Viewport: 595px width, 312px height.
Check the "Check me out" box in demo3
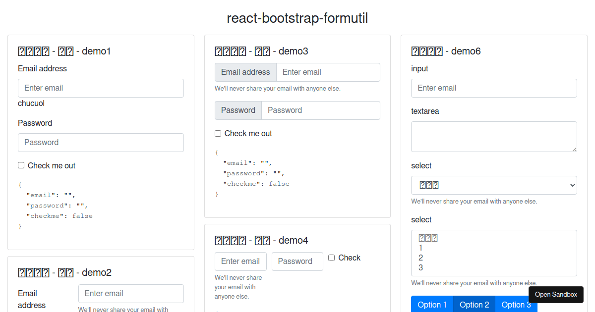(218, 133)
